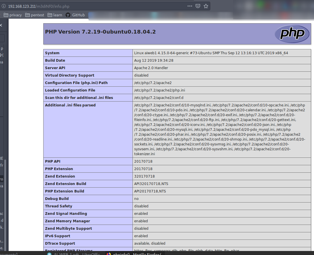Click the site information icon in address bar

pos(3,6)
